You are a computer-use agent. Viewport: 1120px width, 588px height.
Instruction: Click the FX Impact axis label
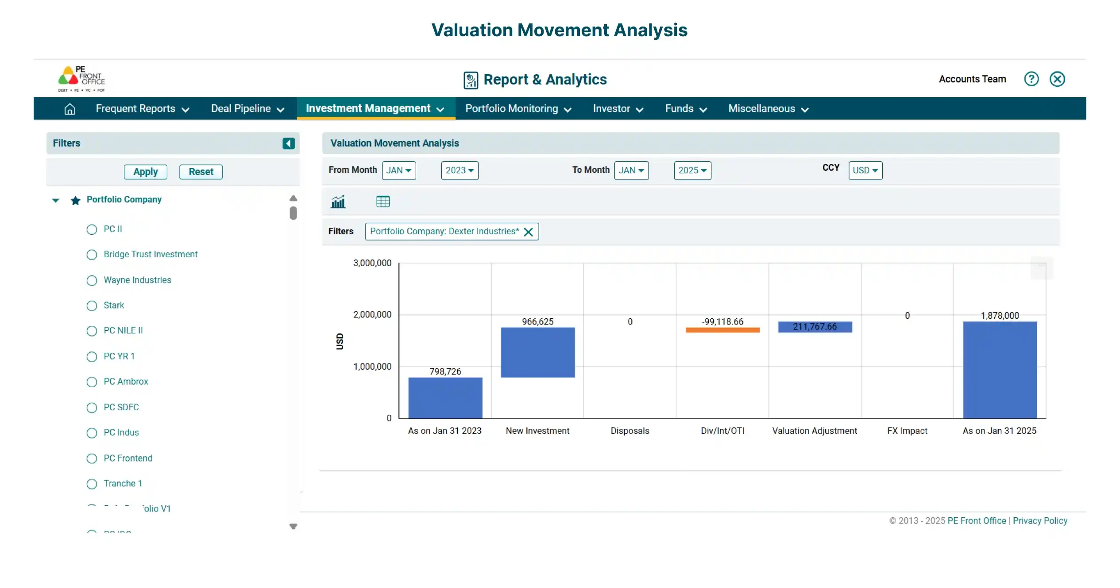907,431
